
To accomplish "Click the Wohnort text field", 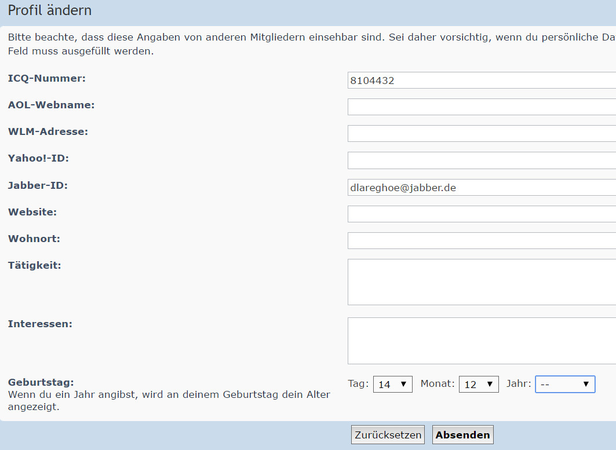I will [481, 241].
